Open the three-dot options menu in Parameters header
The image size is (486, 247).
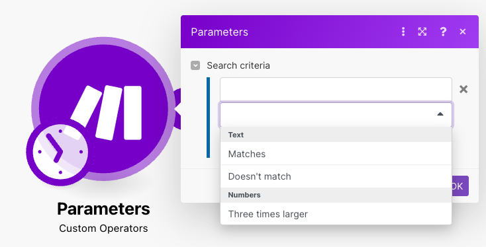(x=403, y=32)
